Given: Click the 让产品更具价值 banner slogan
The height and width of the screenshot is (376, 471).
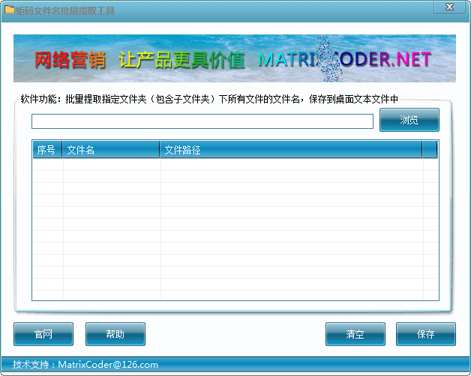Looking at the screenshot, I should coord(182,60).
